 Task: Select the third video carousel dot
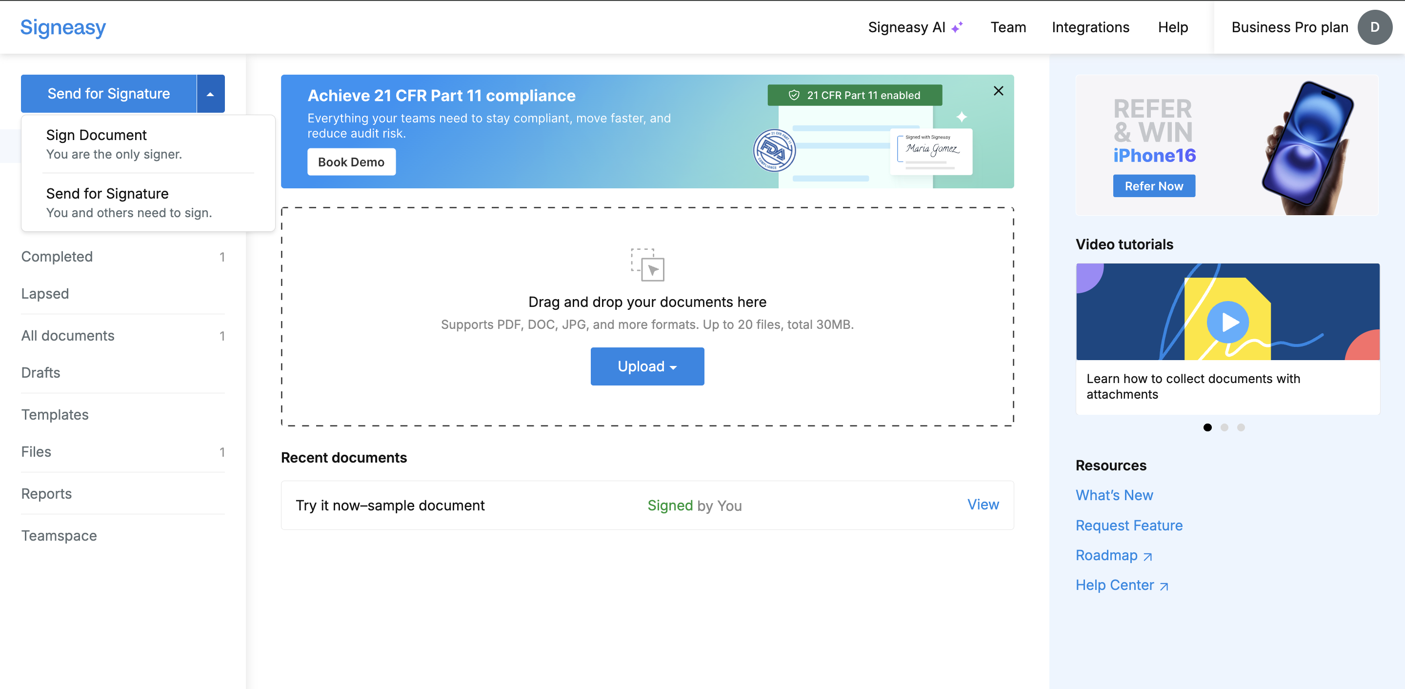pyautogui.click(x=1242, y=427)
